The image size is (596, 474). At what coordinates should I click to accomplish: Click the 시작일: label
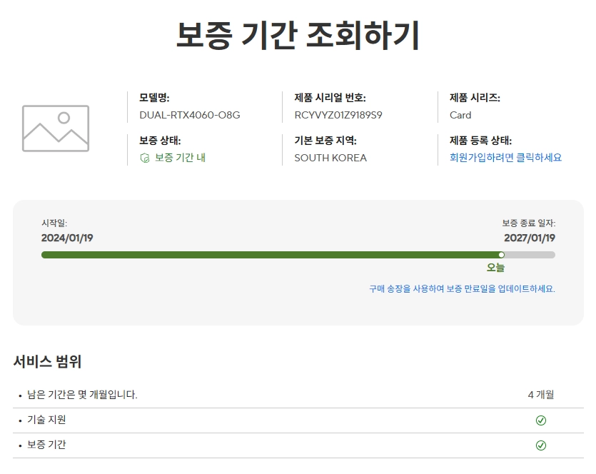(54, 223)
